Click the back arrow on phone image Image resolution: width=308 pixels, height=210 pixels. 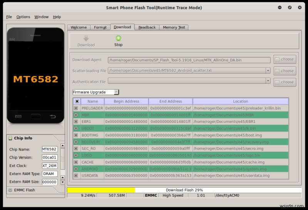click(53, 117)
